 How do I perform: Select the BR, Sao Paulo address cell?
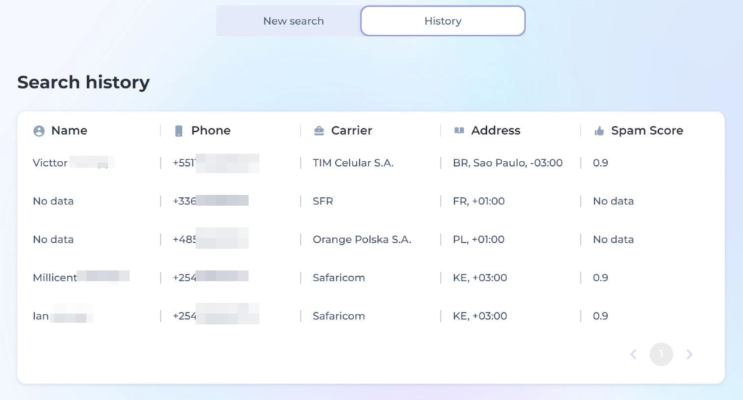[507, 163]
